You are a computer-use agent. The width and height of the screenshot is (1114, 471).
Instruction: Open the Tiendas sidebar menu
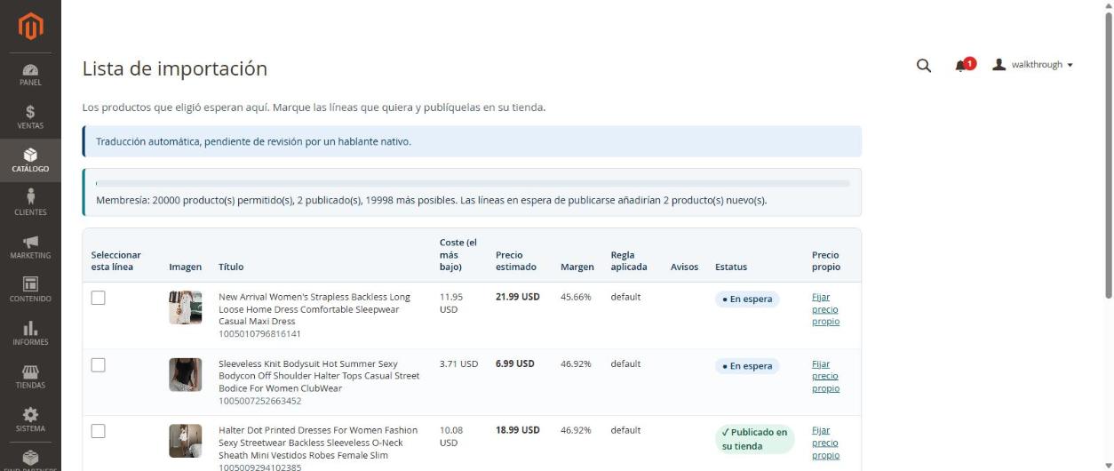30,377
